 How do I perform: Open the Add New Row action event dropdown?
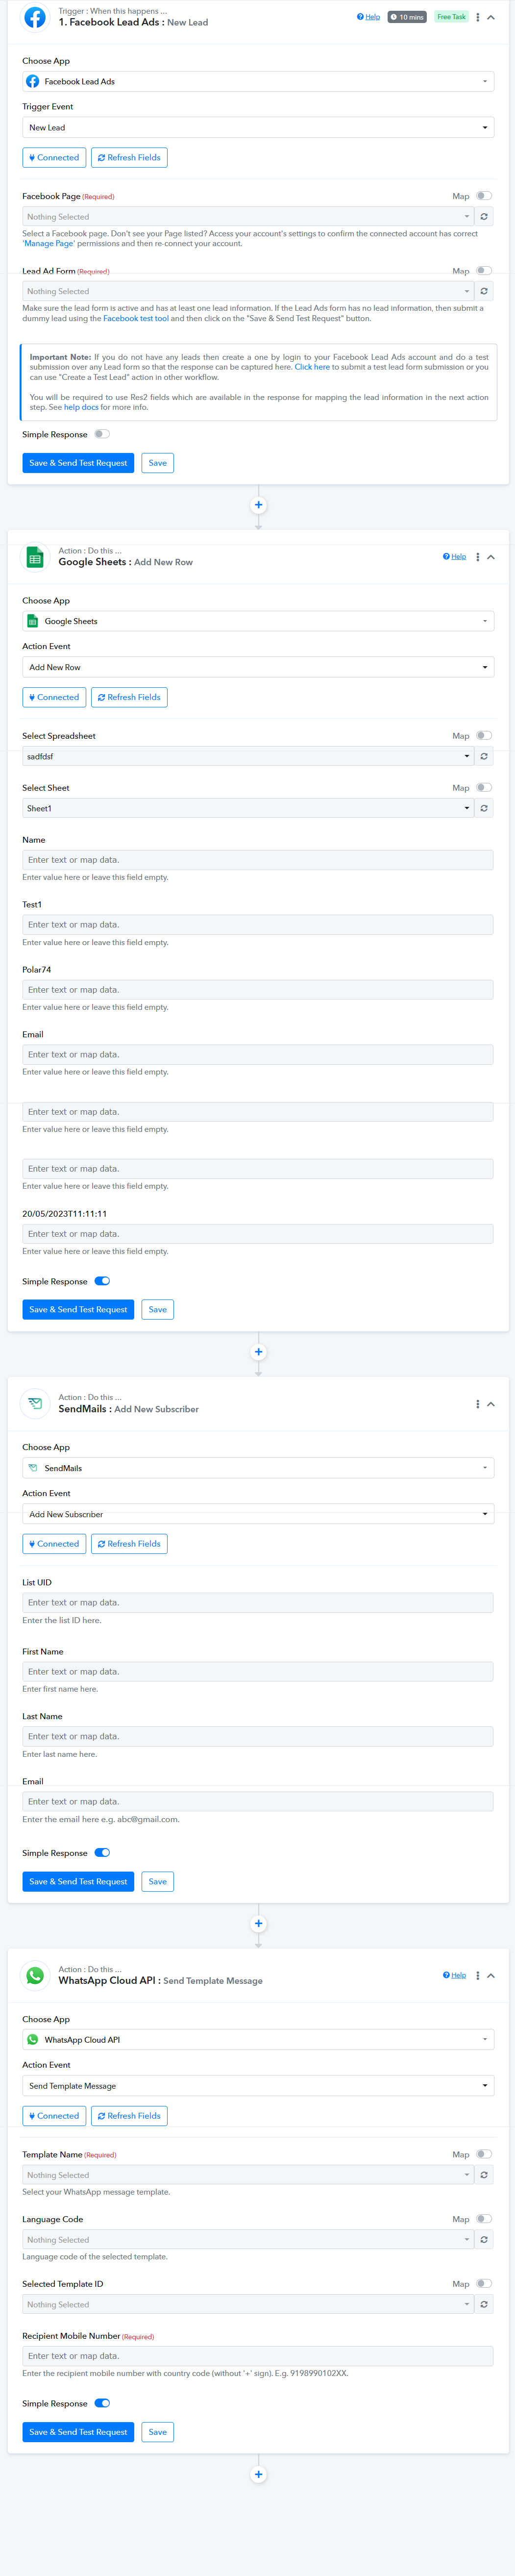coord(258,667)
